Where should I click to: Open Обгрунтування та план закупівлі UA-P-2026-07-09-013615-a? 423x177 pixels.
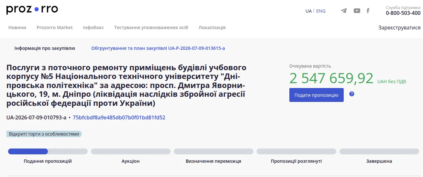pyautogui.click(x=158, y=48)
